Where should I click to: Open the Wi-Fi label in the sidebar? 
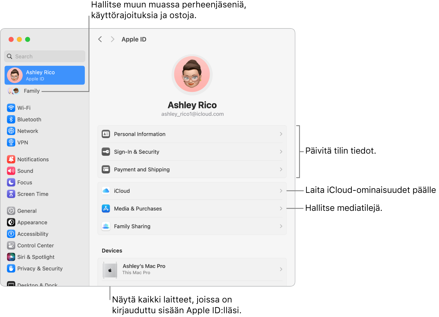tap(24, 108)
